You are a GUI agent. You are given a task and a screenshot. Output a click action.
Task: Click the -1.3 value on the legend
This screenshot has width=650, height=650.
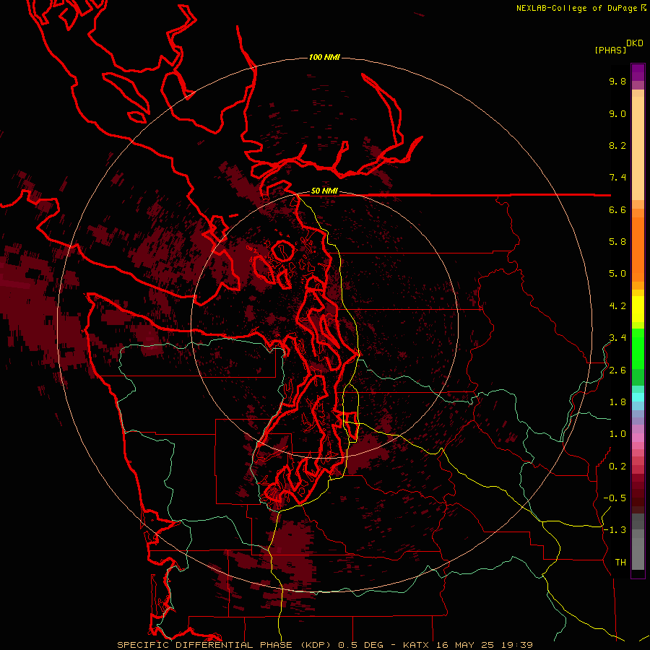[615, 530]
